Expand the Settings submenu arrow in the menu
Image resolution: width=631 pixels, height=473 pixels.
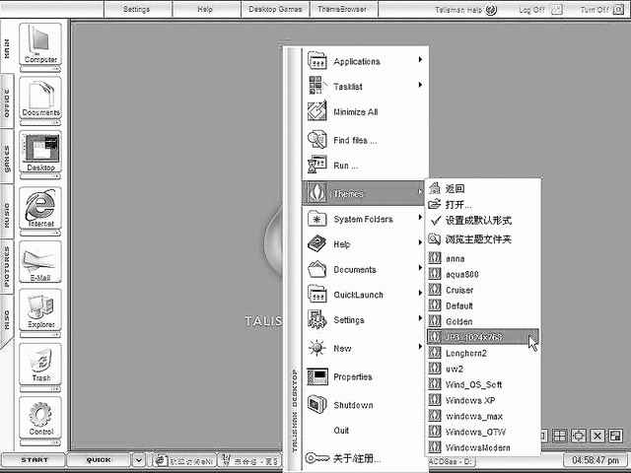[x=420, y=318]
